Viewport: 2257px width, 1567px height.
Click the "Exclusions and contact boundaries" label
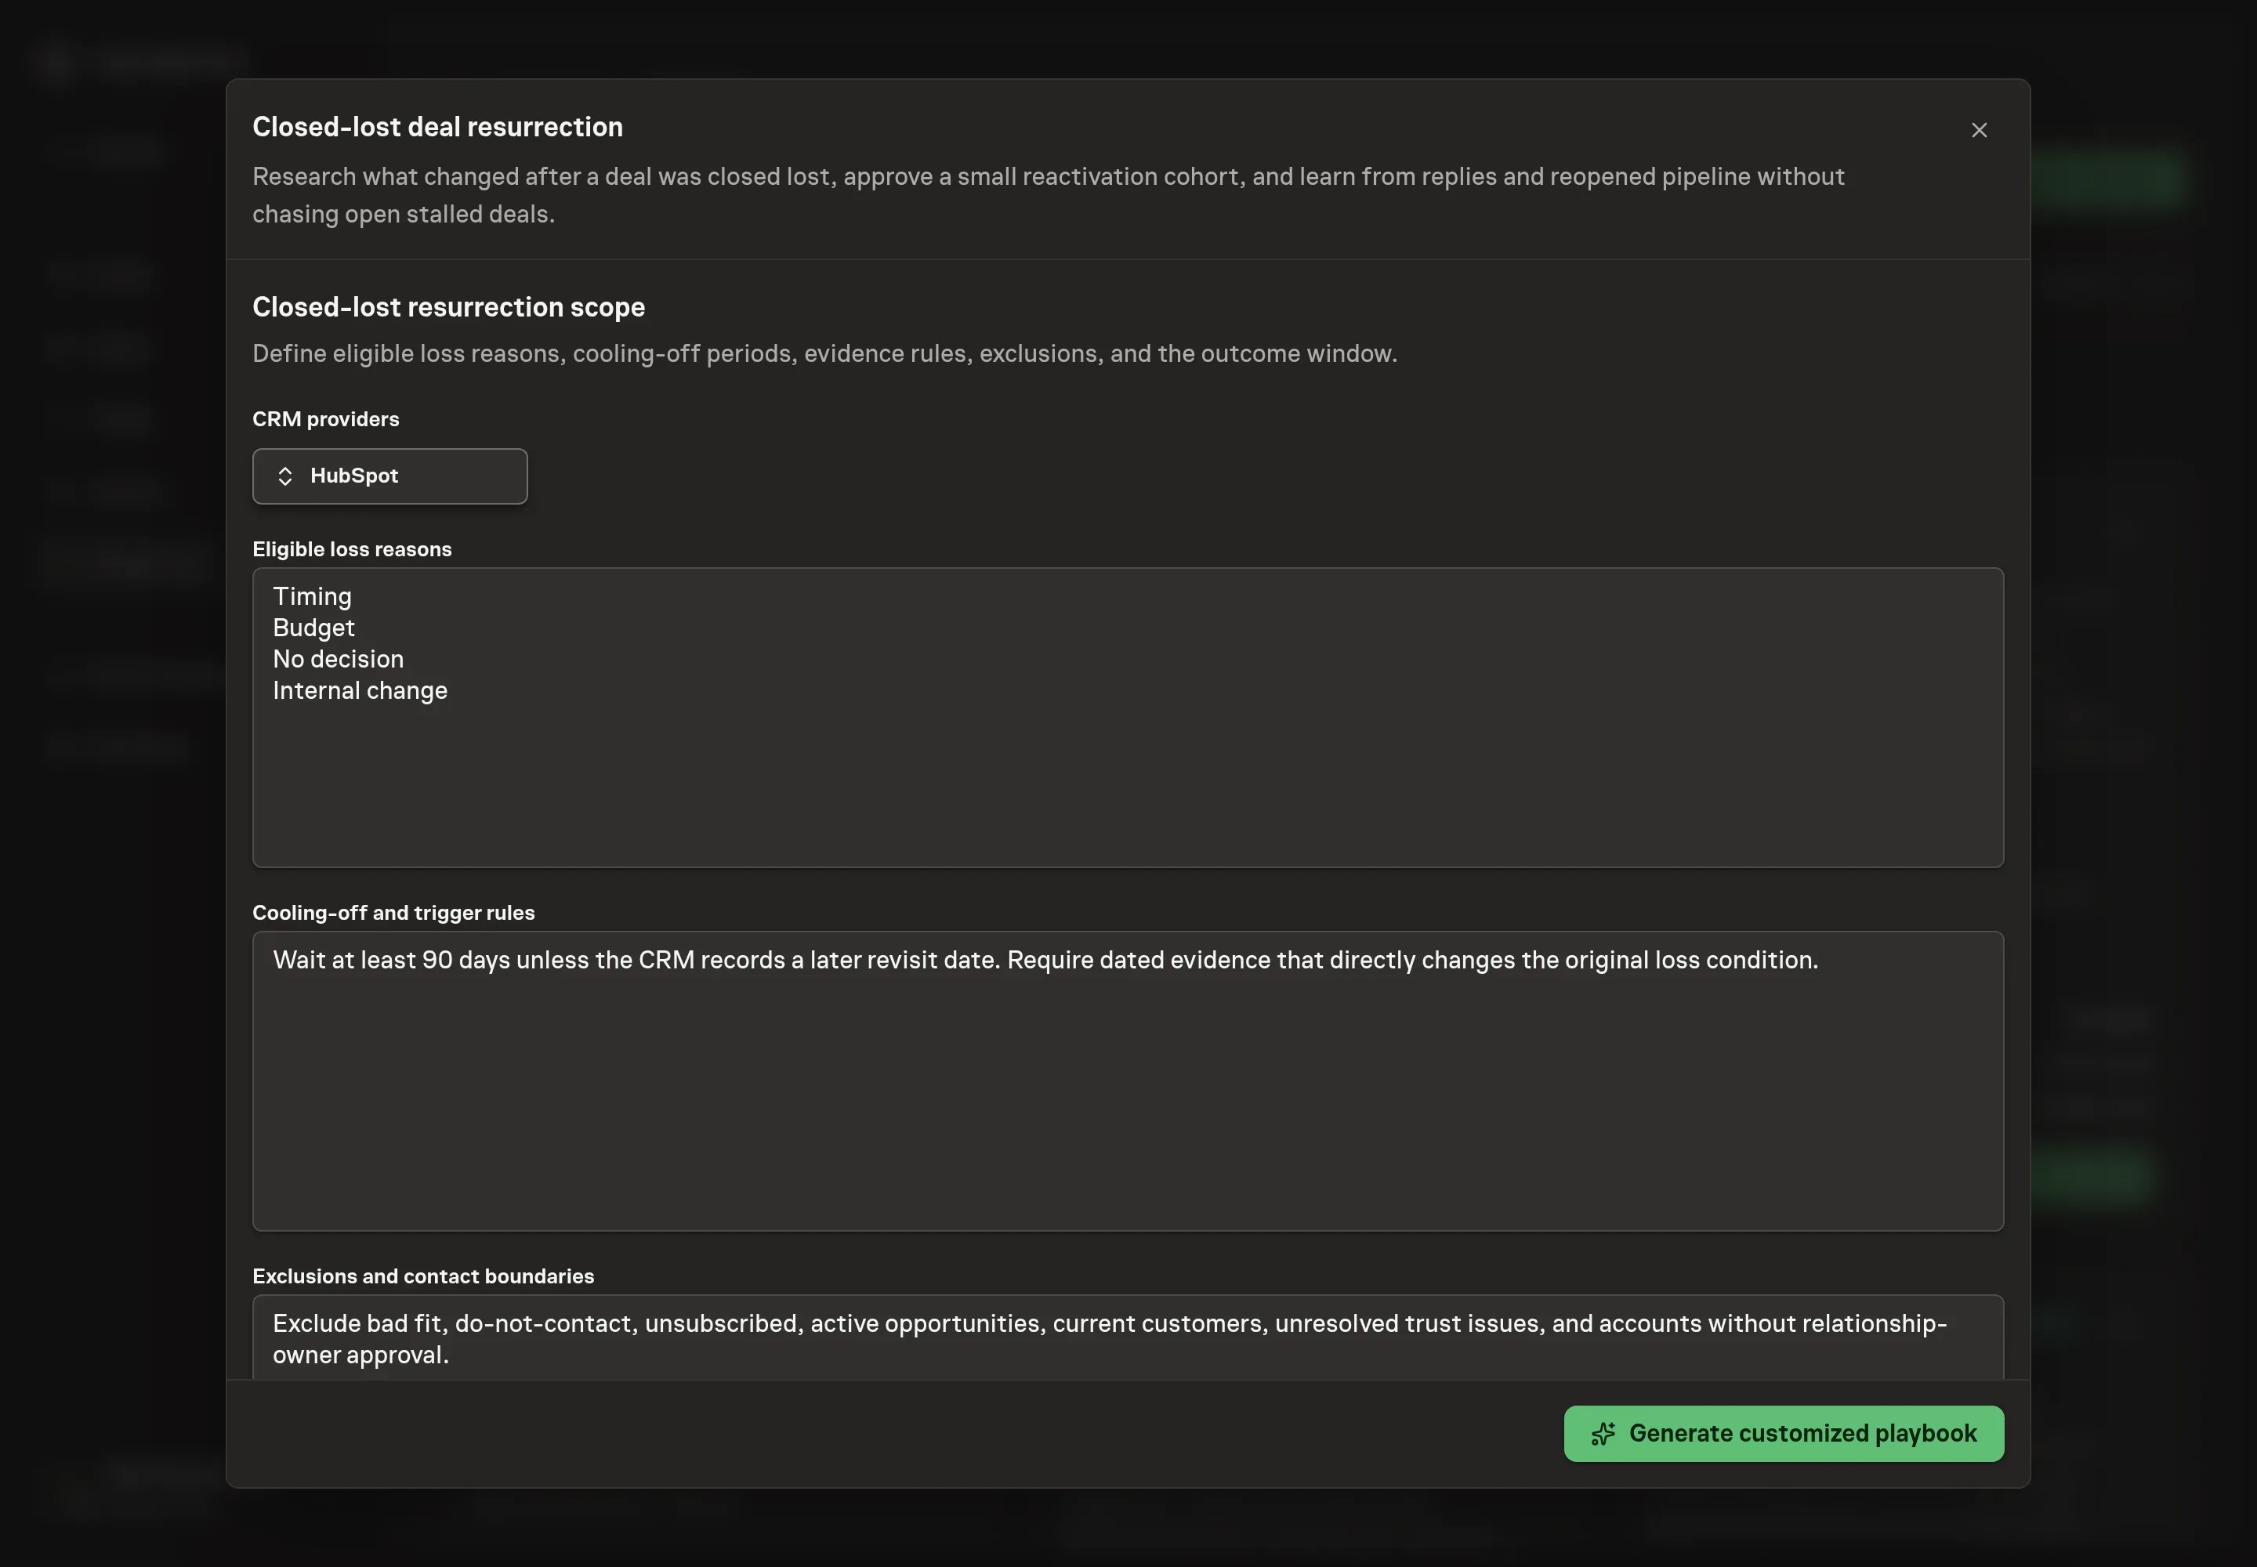[x=423, y=1276]
